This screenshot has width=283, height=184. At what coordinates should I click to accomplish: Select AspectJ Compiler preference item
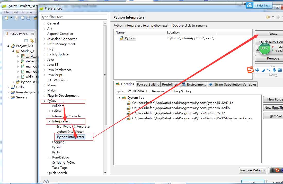(x=60, y=34)
